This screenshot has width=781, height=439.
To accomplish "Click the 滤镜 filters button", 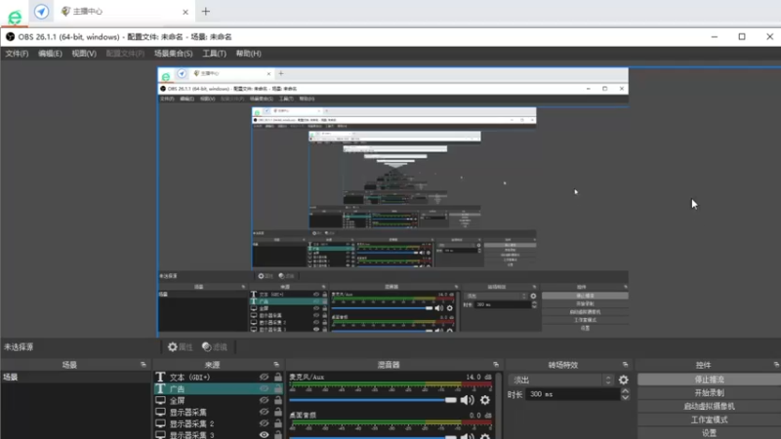I will click(215, 347).
